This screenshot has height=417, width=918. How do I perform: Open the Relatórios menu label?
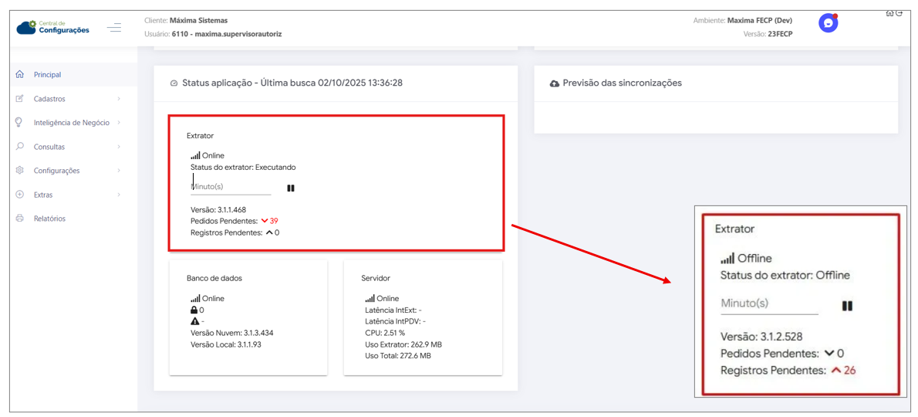click(50, 219)
